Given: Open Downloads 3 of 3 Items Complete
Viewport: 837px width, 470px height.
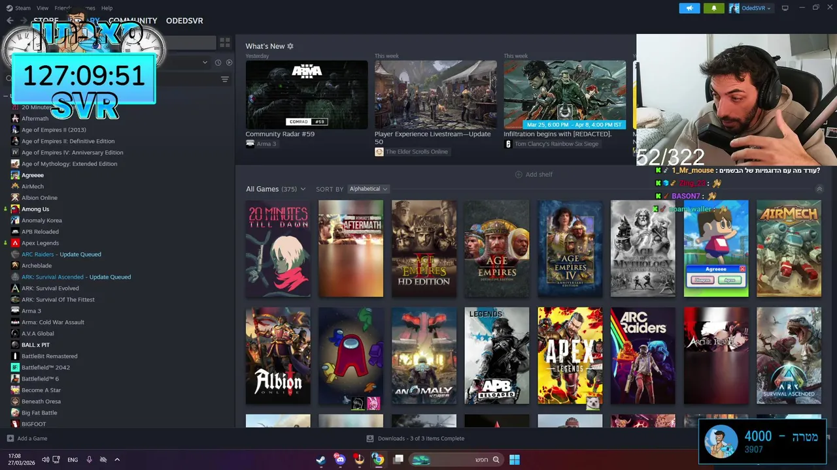Looking at the screenshot, I should point(416,439).
